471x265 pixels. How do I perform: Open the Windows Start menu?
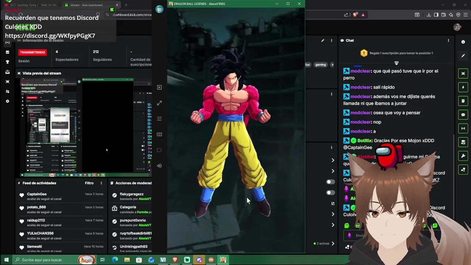tap(6, 260)
